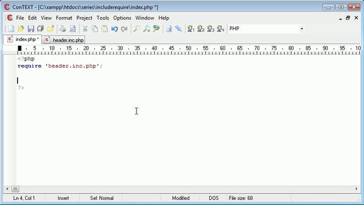Click the Print icon
This screenshot has height=205, width=364.
(x=63, y=29)
